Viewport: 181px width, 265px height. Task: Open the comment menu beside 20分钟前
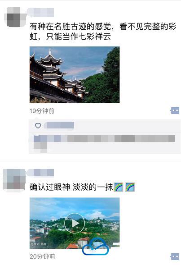click(175, 256)
